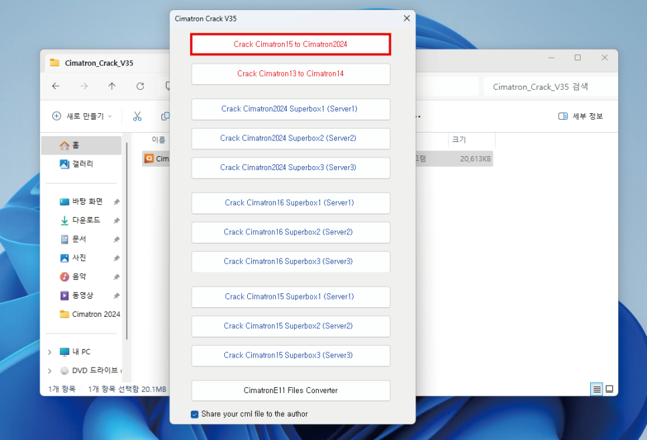Viewport: 647px width, 440px height.
Task: Click Crack Cimatron15 Superbox3 (Server3)
Action: (291, 356)
